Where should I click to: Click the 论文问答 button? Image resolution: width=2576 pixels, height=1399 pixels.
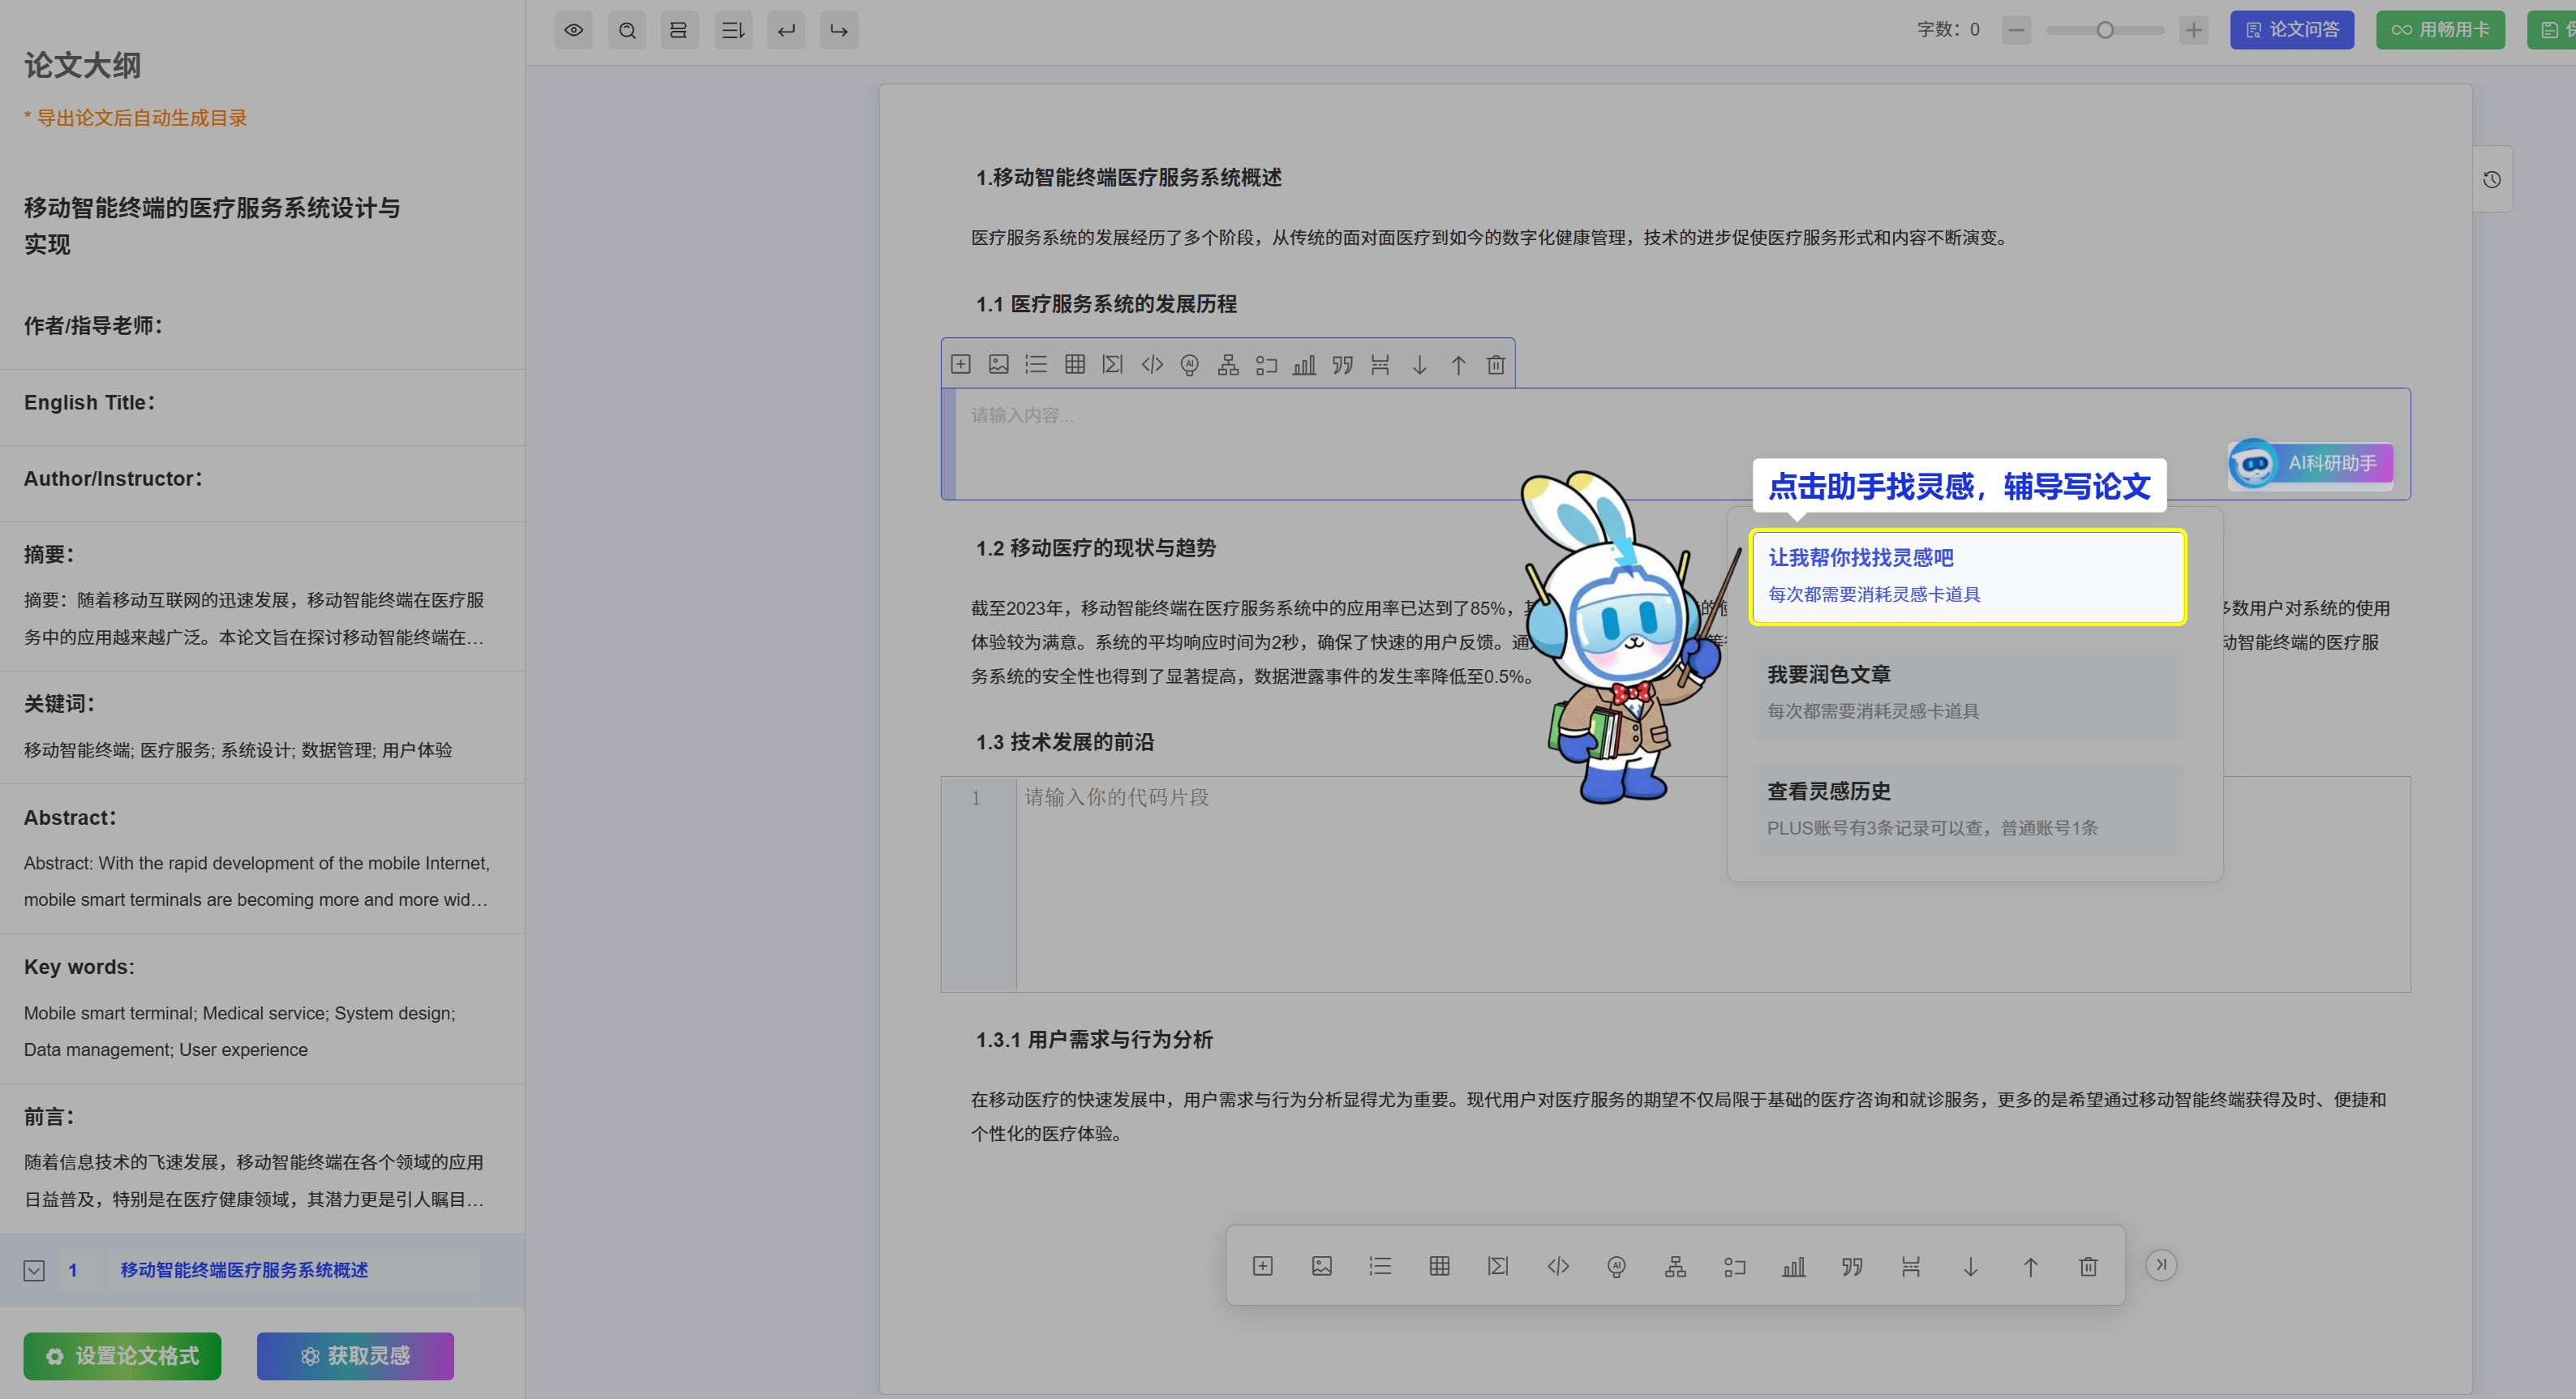pyautogui.click(x=2291, y=30)
